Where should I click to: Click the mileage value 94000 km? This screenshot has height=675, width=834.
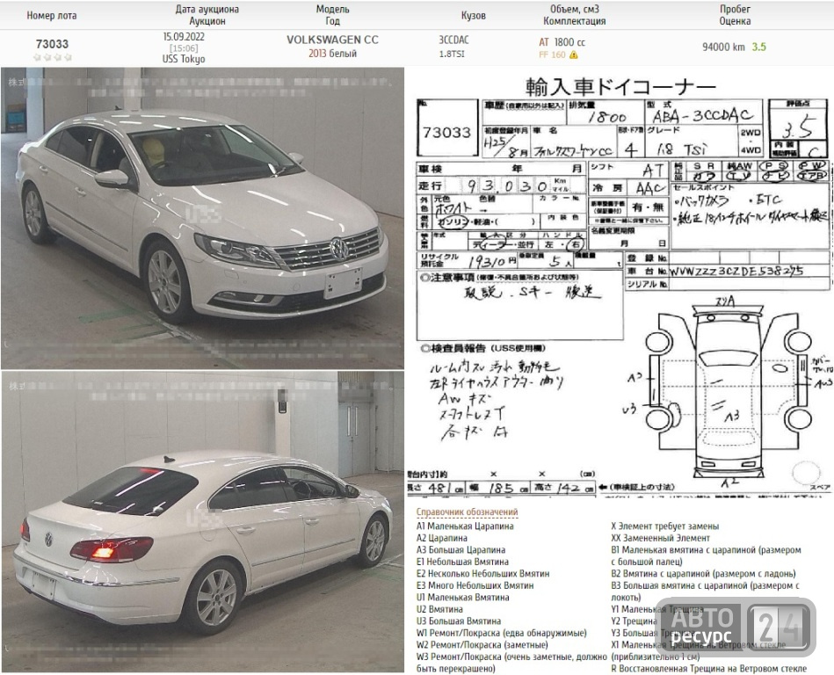[723, 47]
